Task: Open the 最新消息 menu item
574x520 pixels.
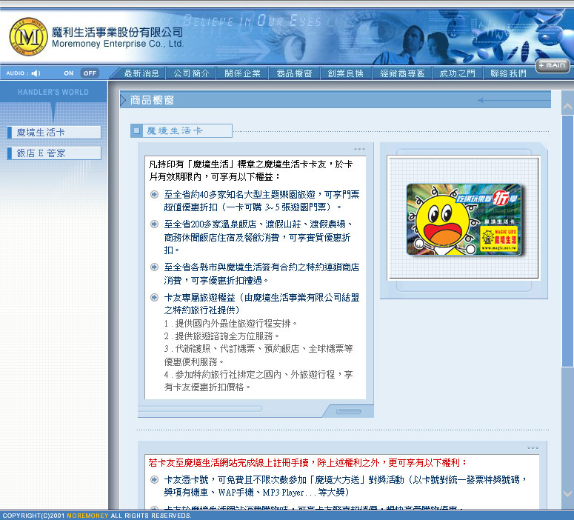Action: (x=141, y=73)
